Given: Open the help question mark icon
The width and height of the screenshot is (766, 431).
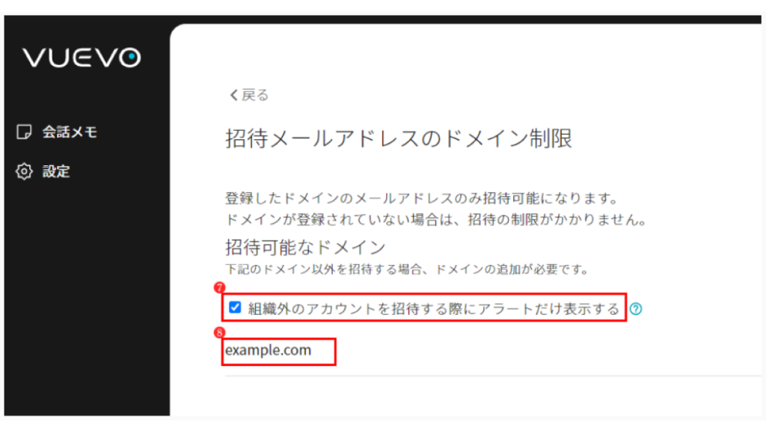Looking at the screenshot, I should coord(636,309).
